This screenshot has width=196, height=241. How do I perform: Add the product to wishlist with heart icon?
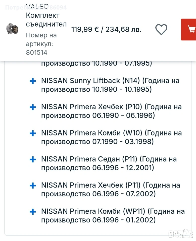[x=161, y=30]
